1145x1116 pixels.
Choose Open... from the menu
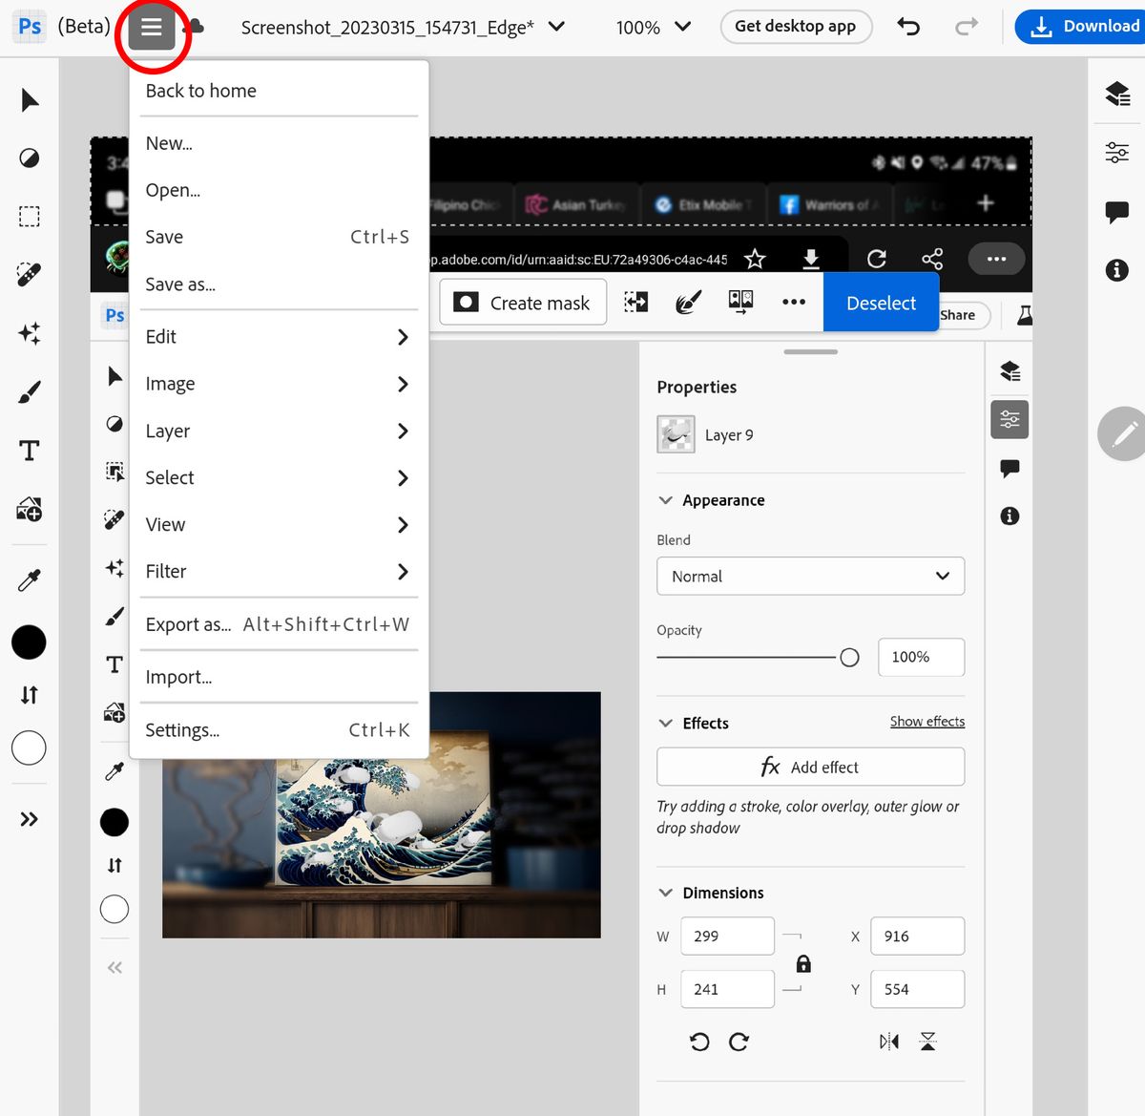coord(279,190)
